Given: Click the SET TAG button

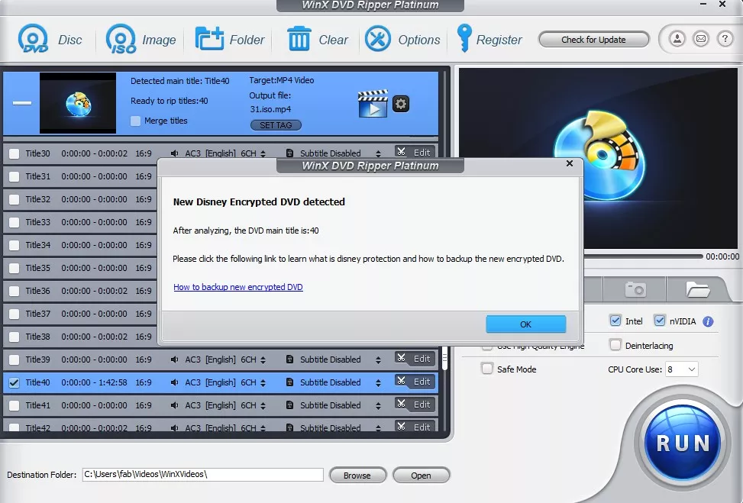Looking at the screenshot, I should [275, 124].
